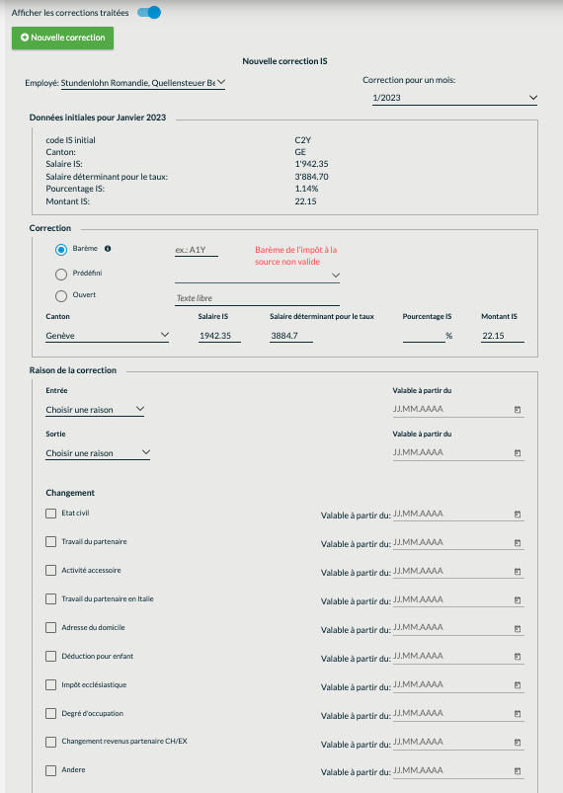
Task: Click the Nouvelle correction button
Action: tap(63, 38)
